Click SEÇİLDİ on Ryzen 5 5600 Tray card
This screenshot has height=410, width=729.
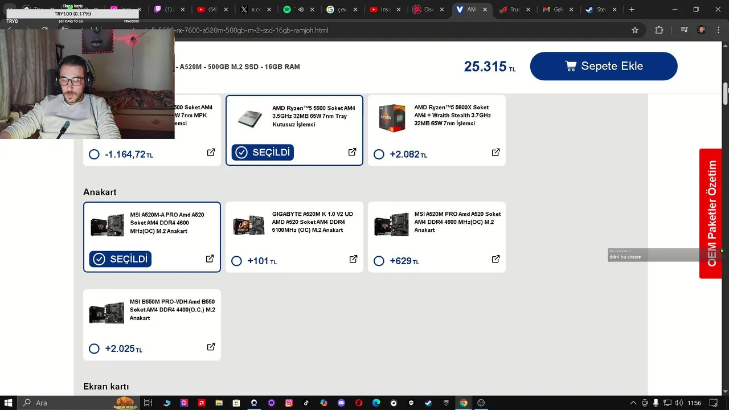coord(263,152)
